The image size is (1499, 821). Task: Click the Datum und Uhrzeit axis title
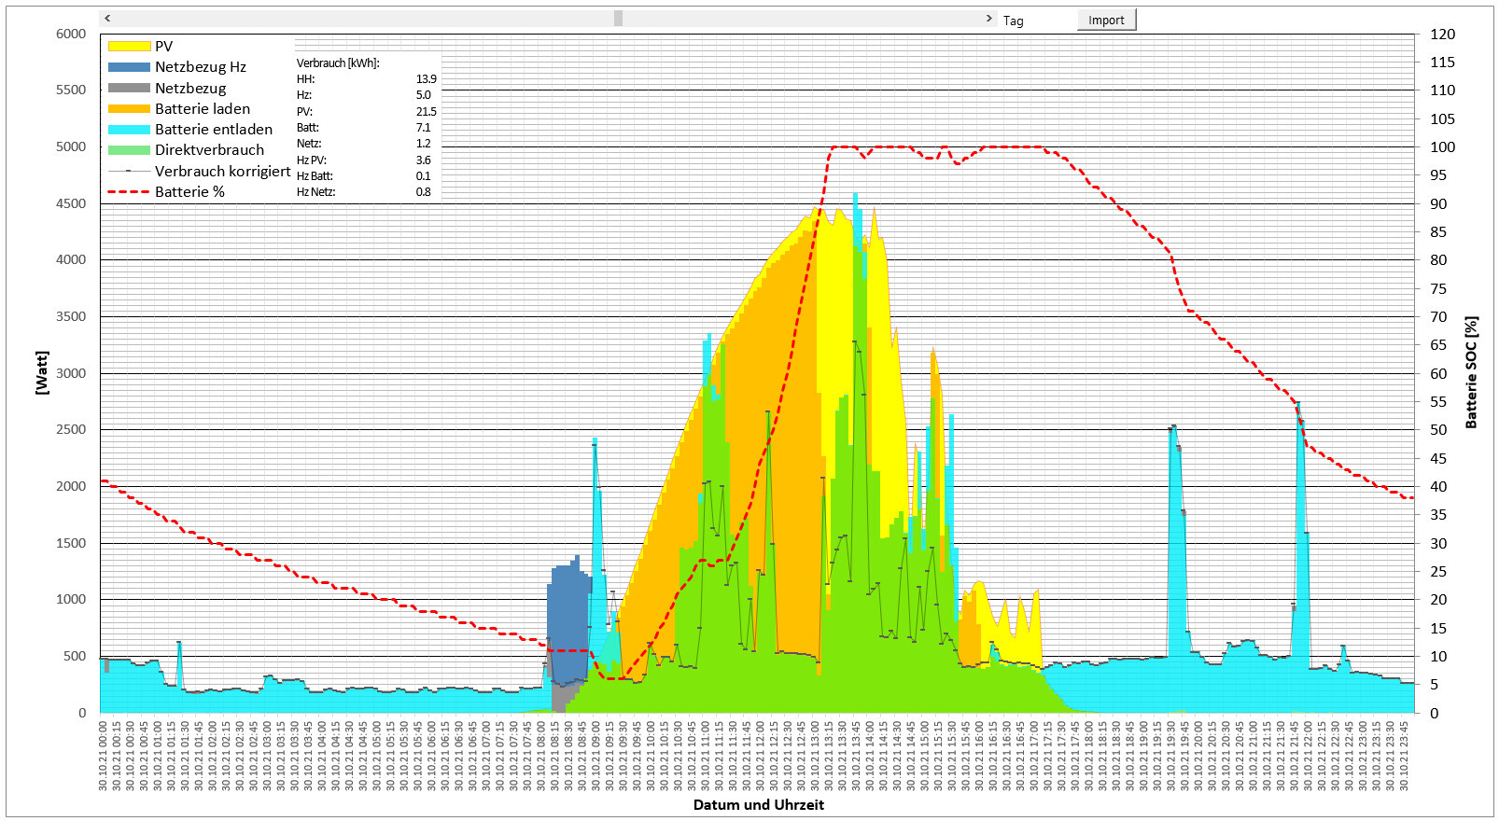(x=758, y=804)
